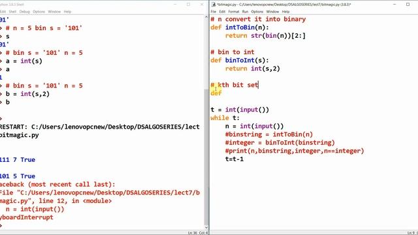Image resolution: width=418 pixels, height=235 pixels.
Task: Open the Options menu in the Python Shell window
Action: [39, 12]
